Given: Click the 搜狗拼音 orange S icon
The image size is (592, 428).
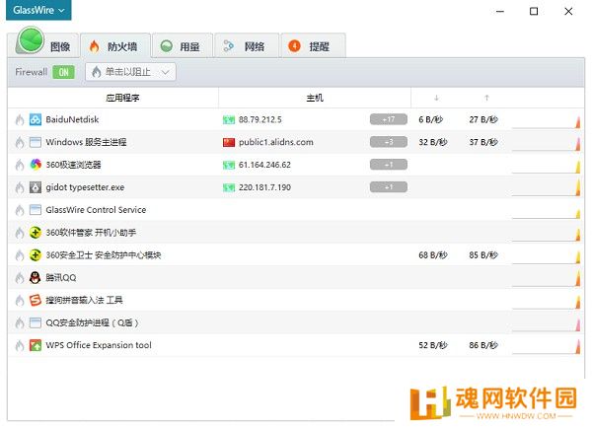Looking at the screenshot, I should 36,300.
